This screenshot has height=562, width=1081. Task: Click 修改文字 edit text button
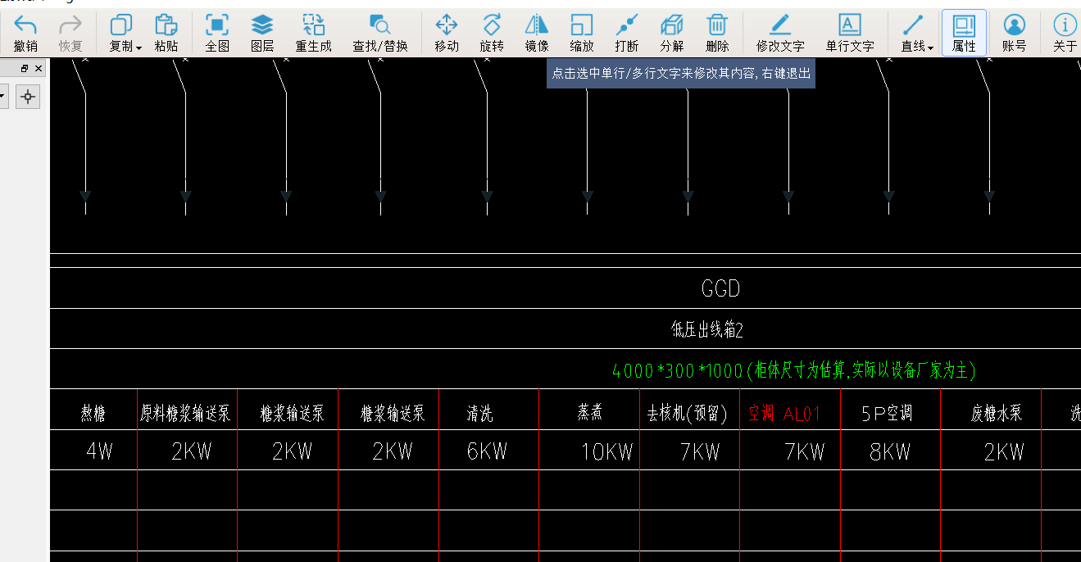[x=780, y=34]
